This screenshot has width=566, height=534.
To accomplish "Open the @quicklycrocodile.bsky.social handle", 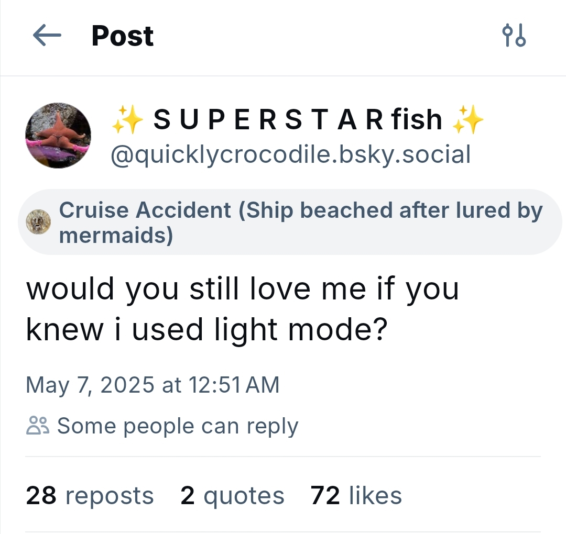I will 290,154.
